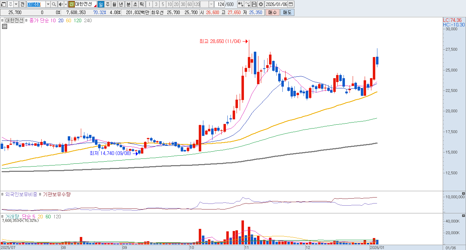466x250 pixels.
Task: Select the daily (일) chart period
Action: point(101,4)
